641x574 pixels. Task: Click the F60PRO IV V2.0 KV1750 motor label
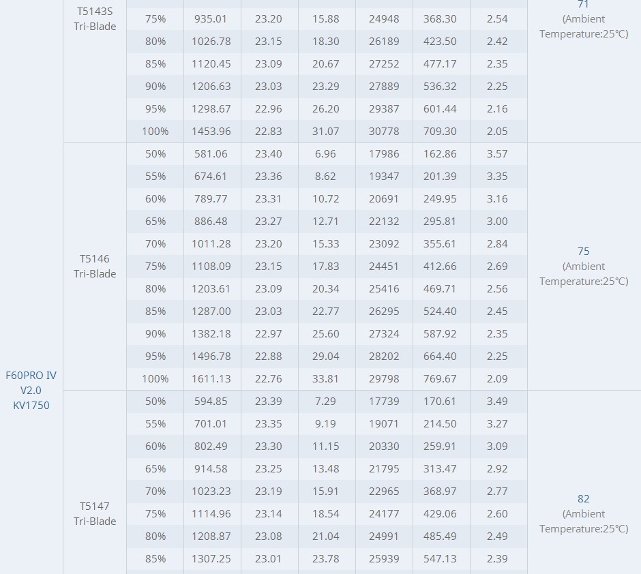click(31, 390)
